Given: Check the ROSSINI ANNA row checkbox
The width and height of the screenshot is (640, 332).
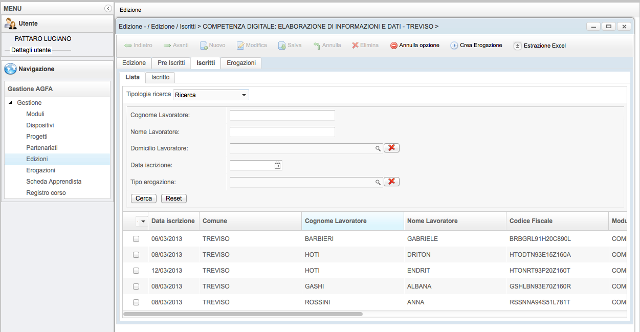Looking at the screenshot, I should (x=136, y=302).
